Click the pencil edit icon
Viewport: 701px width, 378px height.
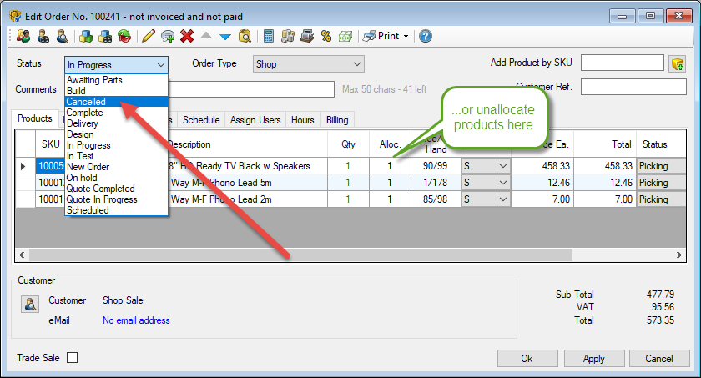[x=149, y=36]
